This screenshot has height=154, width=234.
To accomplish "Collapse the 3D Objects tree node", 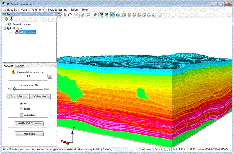I will point(5,28).
